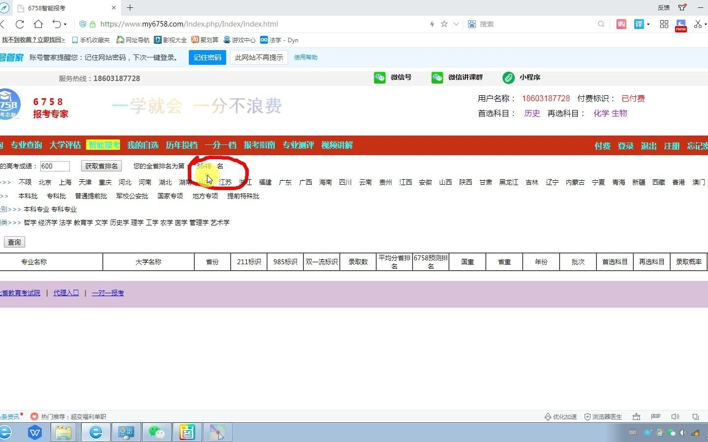Open the extensions grid icon

[664, 24]
